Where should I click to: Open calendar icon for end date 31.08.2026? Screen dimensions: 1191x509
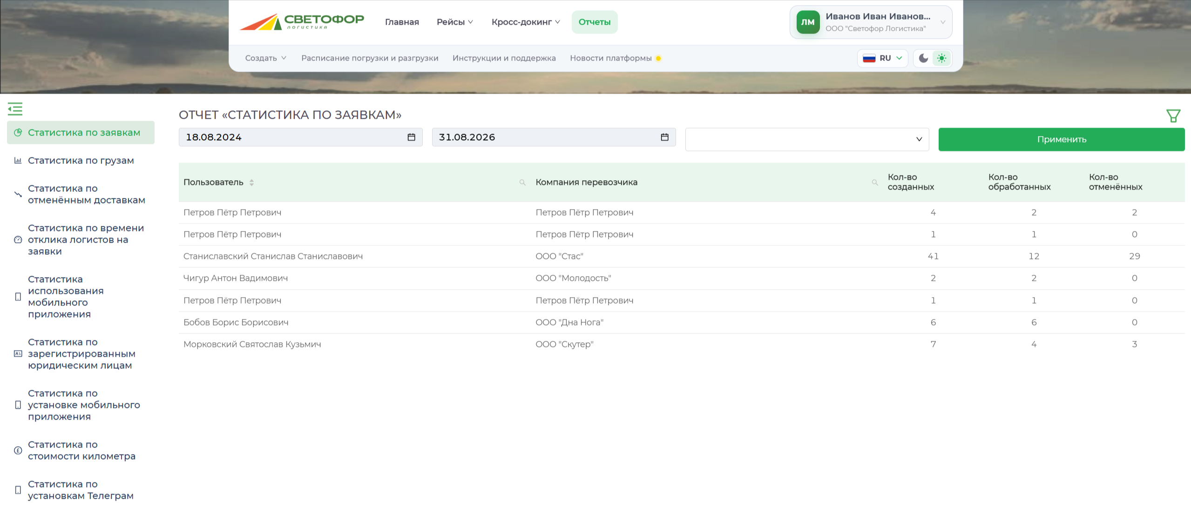click(x=664, y=137)
